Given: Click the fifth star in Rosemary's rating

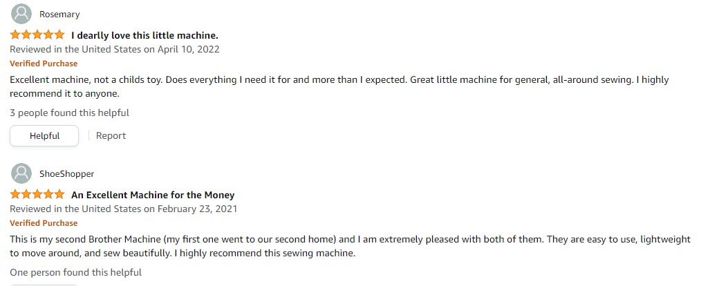Looking at the screenshot, I should tap(59, 35).
